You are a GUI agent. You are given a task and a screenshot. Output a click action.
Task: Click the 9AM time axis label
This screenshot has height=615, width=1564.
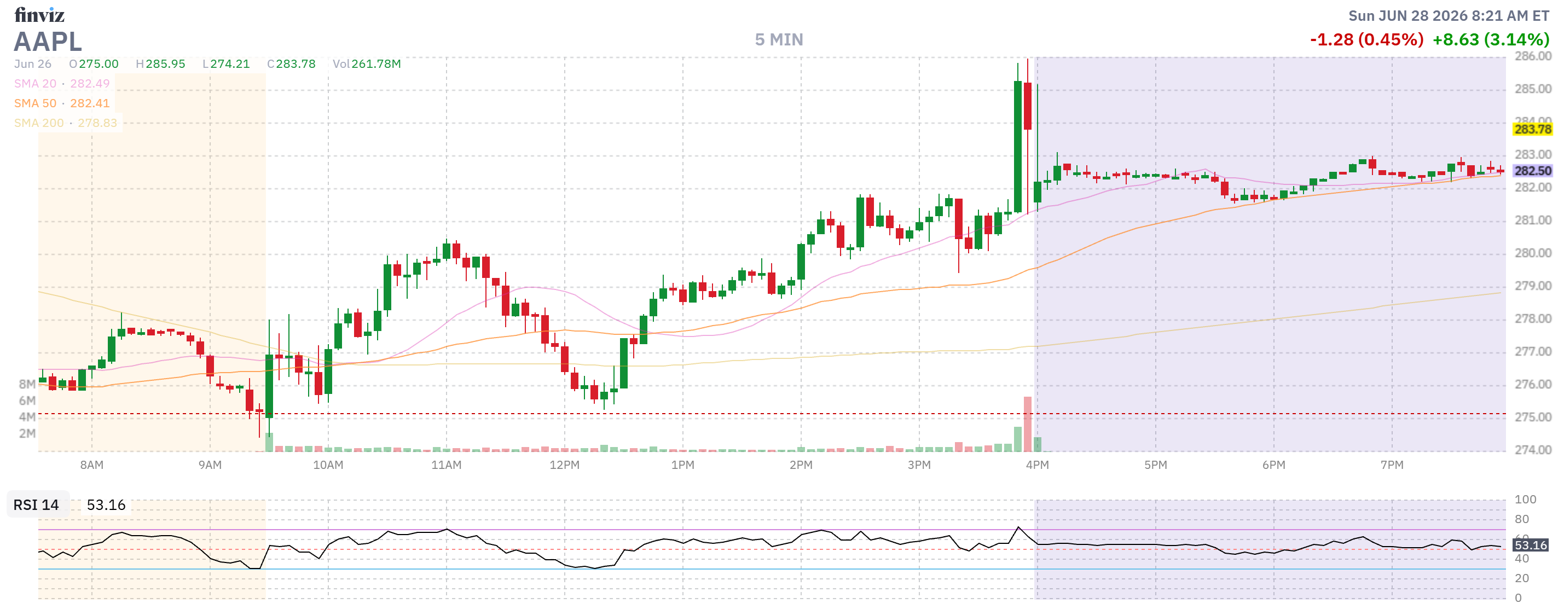click(210, 465)
